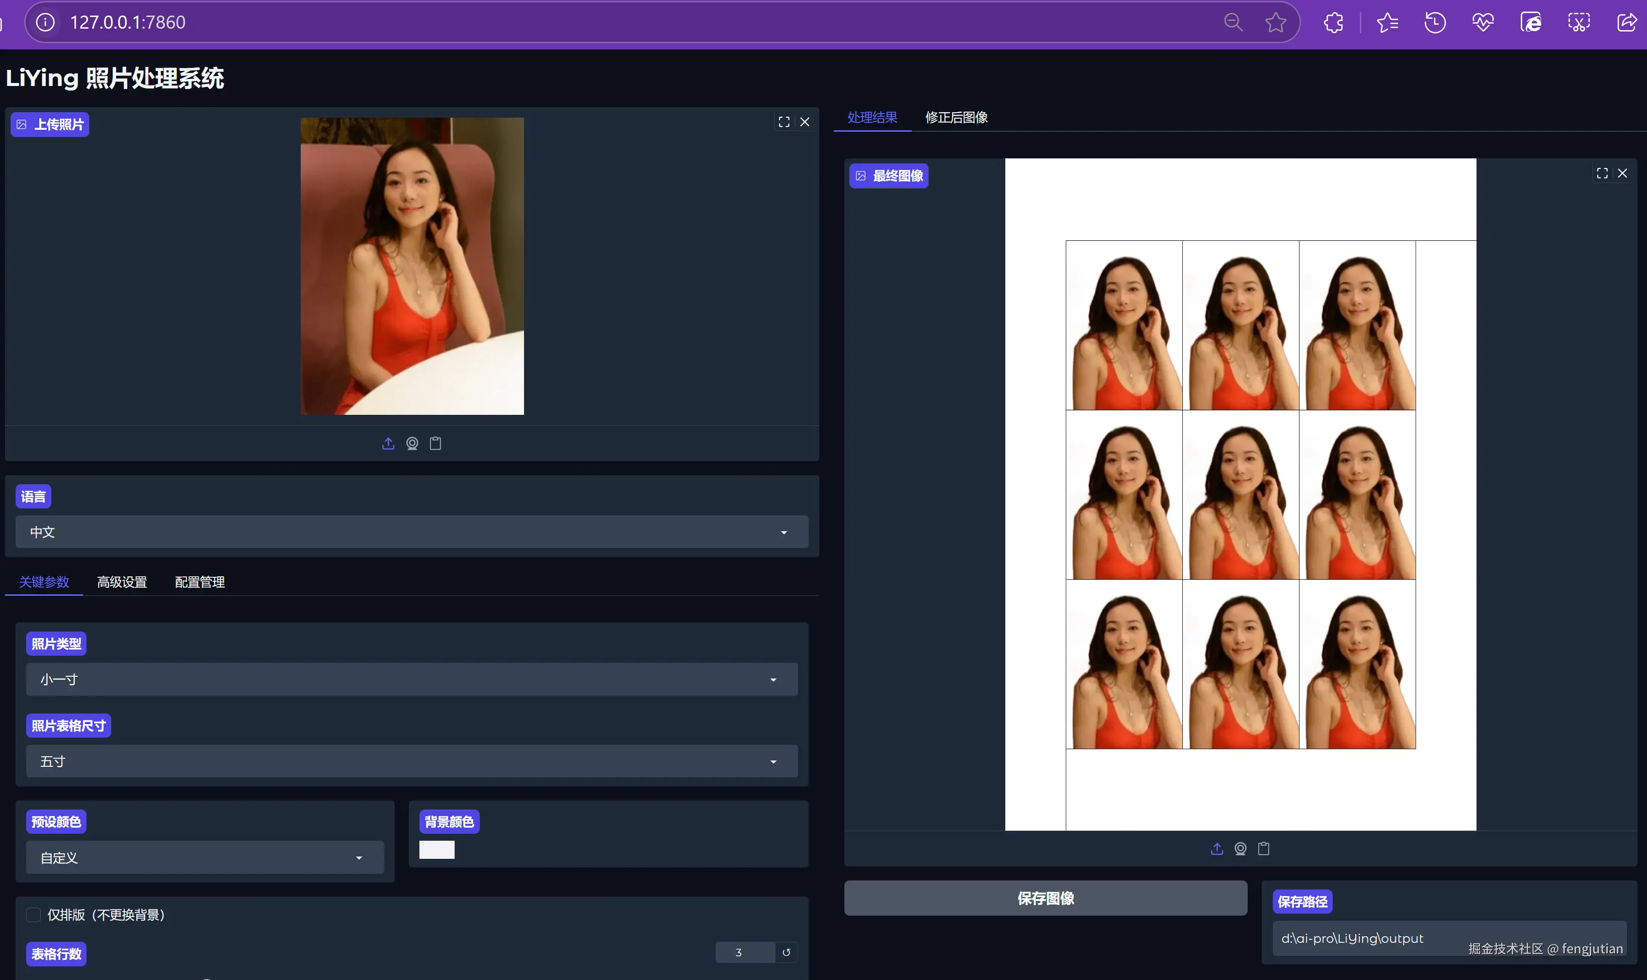Open the 语言 dropdown showing 中文
This screenshot has width=1647, height=980.
coord(411,532)
